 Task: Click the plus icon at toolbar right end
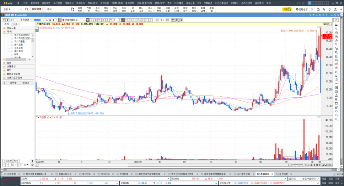[x=341, y=9]
